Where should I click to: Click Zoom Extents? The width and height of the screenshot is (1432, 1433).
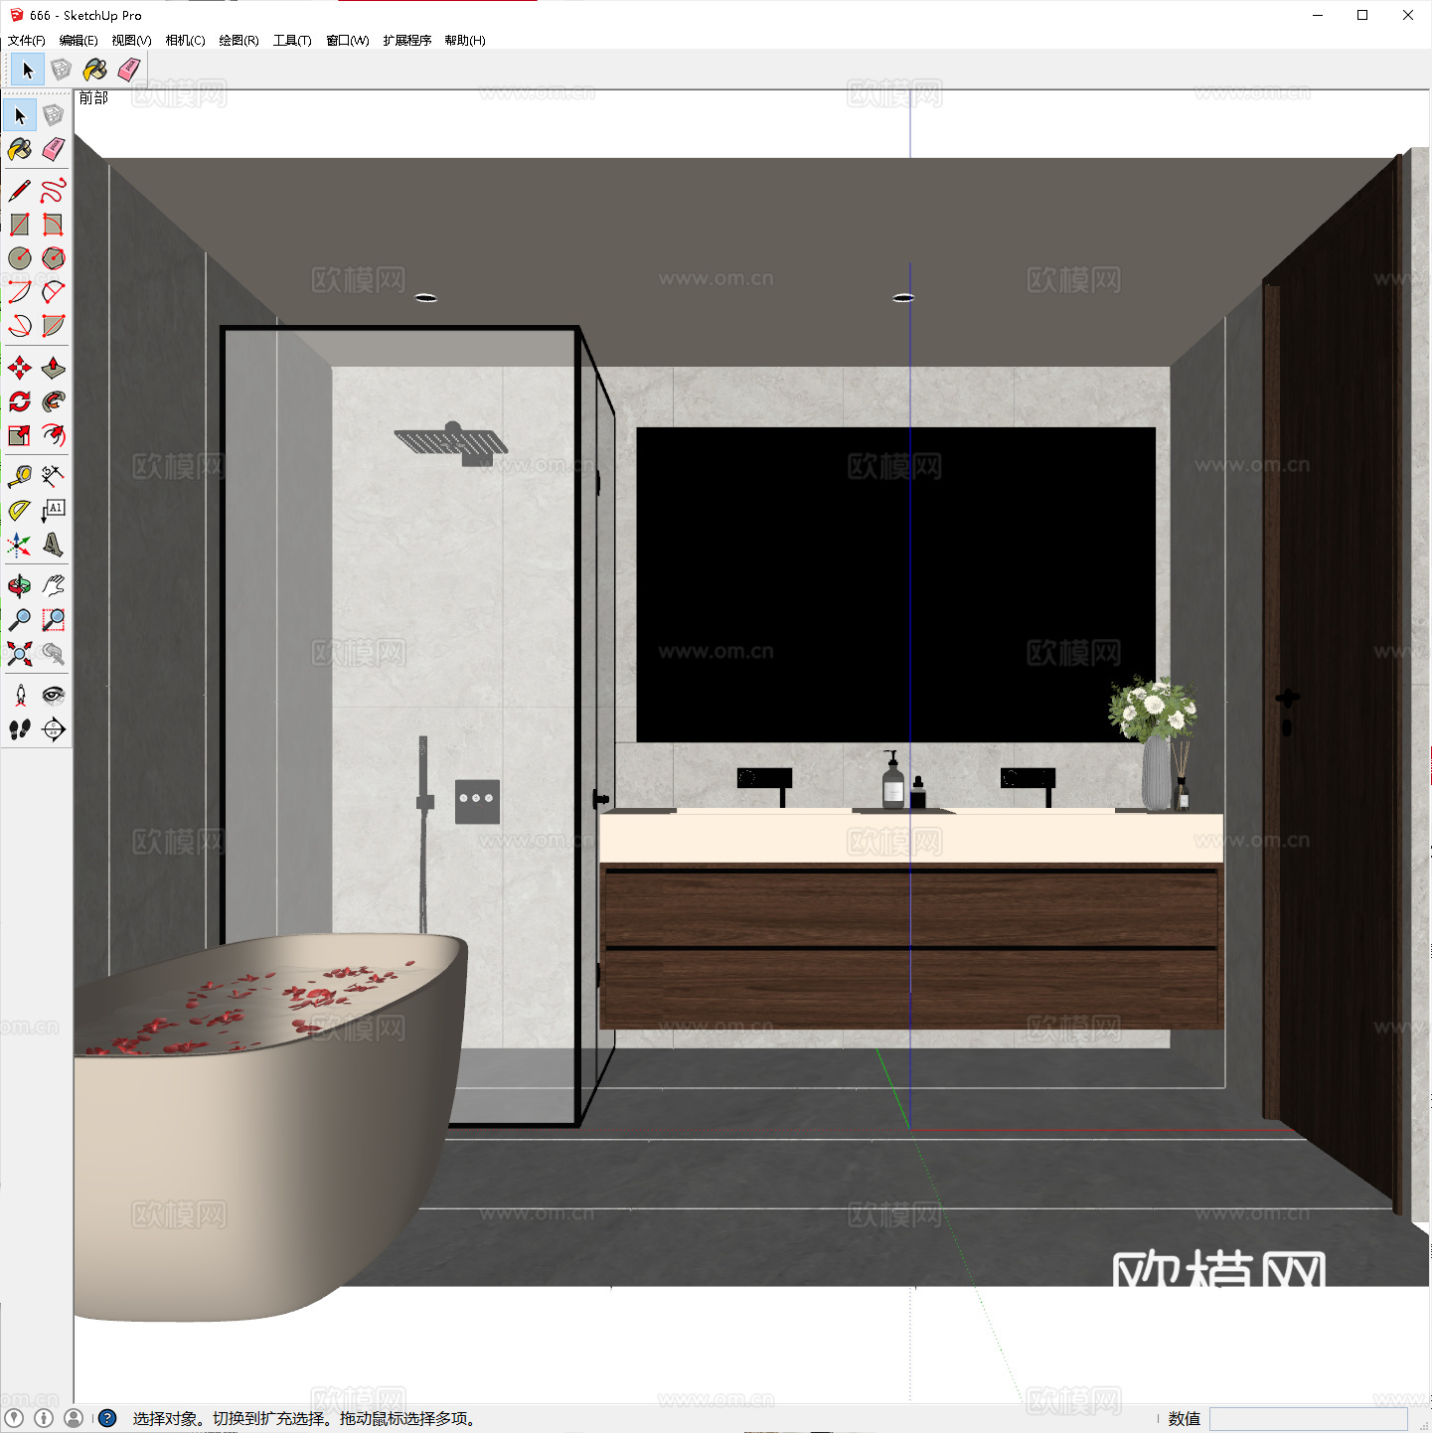click(20, 654)
